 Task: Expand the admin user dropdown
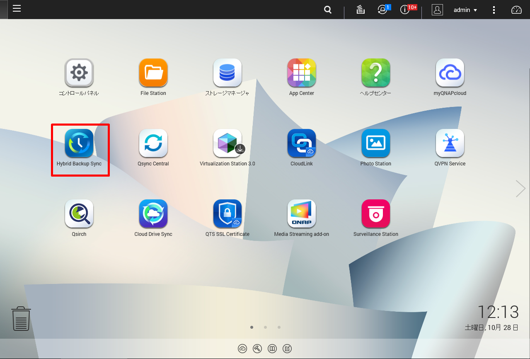click(x=465, y=10)
